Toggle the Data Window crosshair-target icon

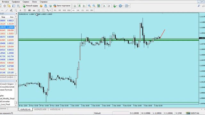tap(4, 6)
